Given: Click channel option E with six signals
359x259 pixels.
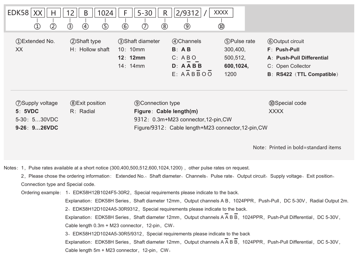Looking at the screenshot, I should coord(192,74).
